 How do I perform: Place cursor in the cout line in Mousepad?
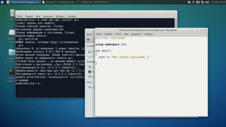click(x=124, y=57)
